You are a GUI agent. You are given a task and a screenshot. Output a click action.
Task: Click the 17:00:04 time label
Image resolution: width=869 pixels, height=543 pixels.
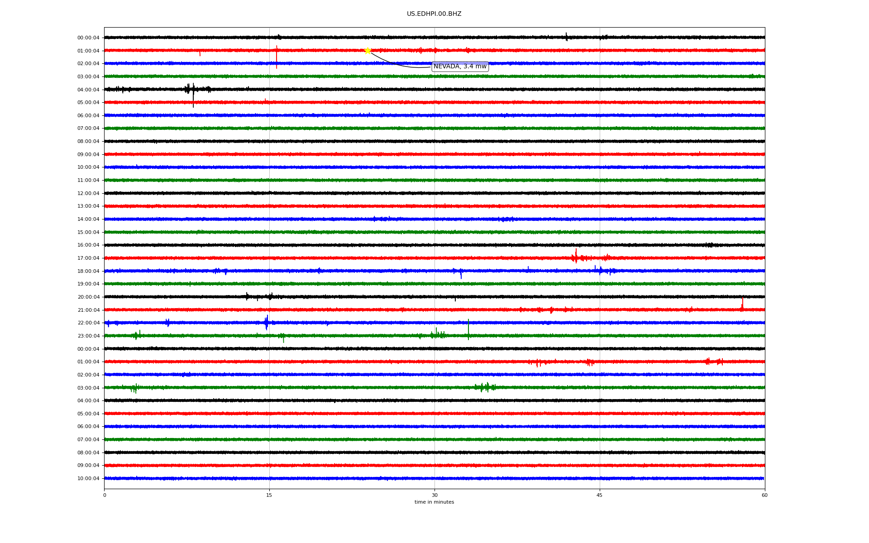click(x=88, y=258)
